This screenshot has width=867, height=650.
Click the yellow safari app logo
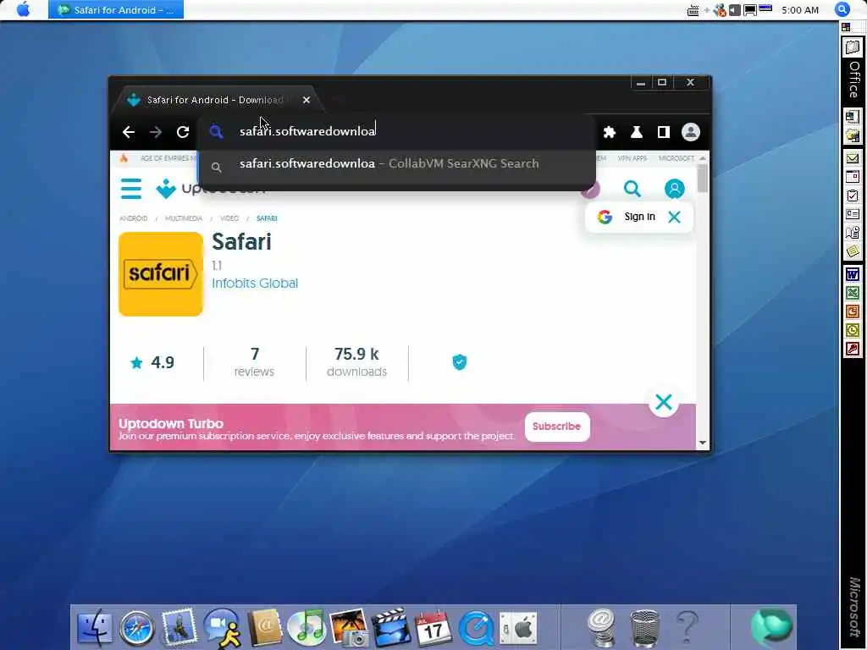(x=161, y=274)
